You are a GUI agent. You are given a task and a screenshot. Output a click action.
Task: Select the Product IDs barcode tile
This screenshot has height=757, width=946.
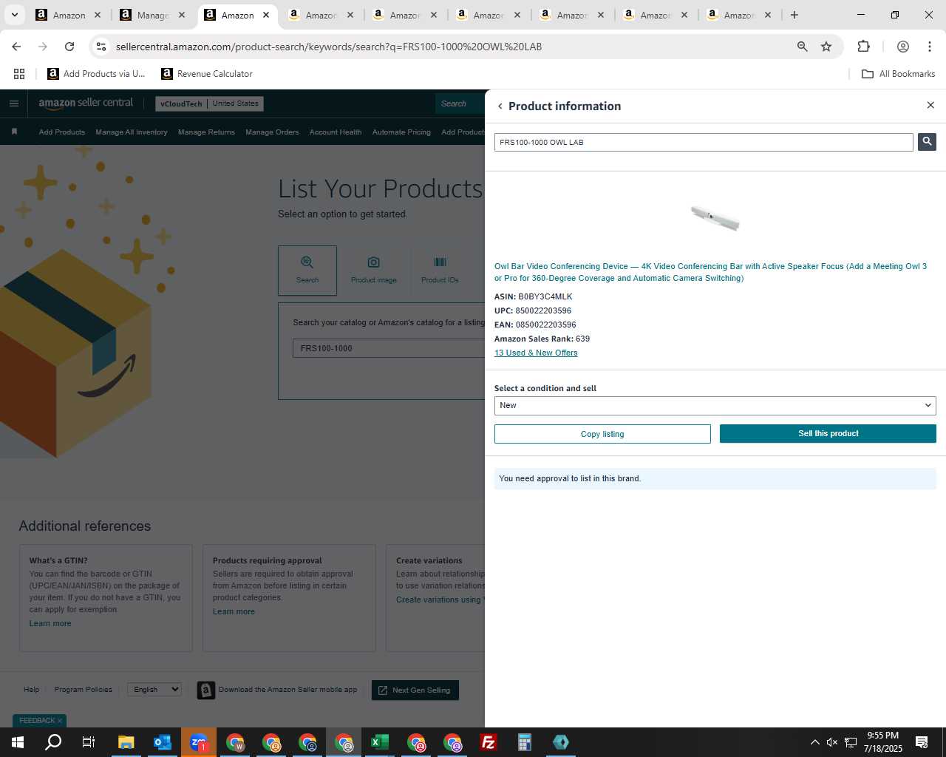440,271
